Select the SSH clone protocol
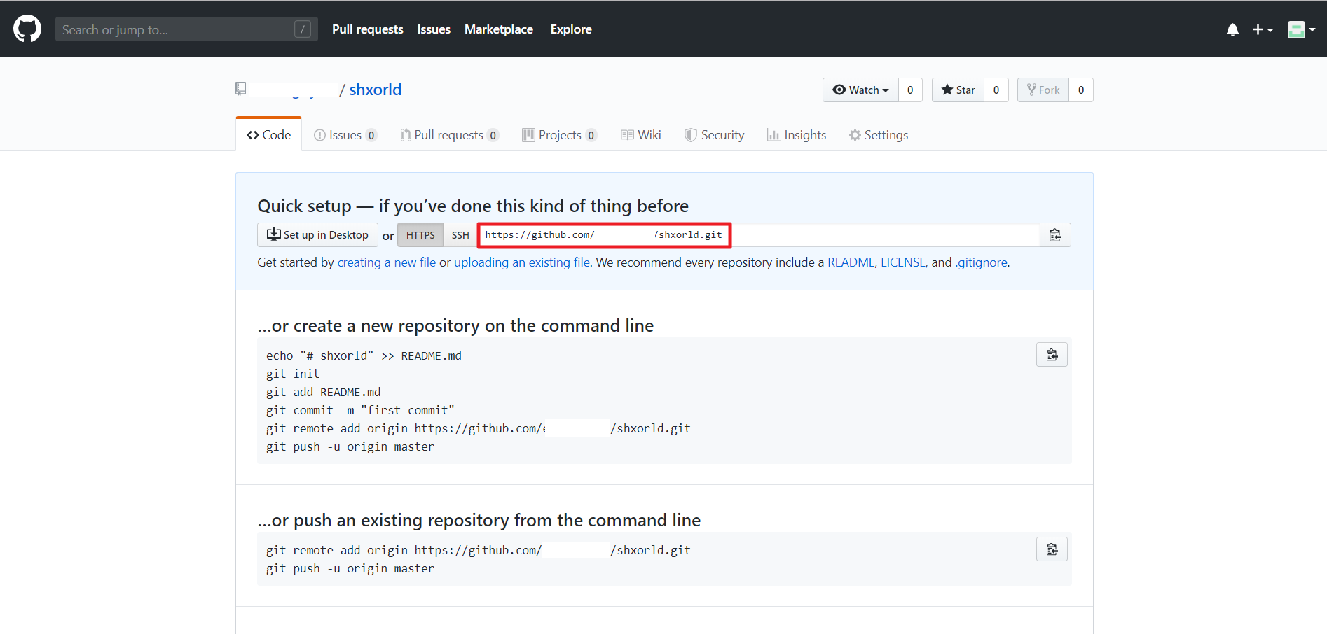 pyautogui.click(x=460, y=235)
